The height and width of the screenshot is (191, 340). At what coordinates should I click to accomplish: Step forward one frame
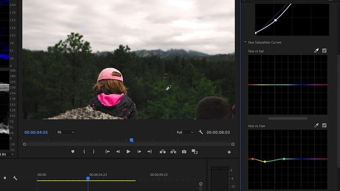pyautogui.click(x=139, y=152)
